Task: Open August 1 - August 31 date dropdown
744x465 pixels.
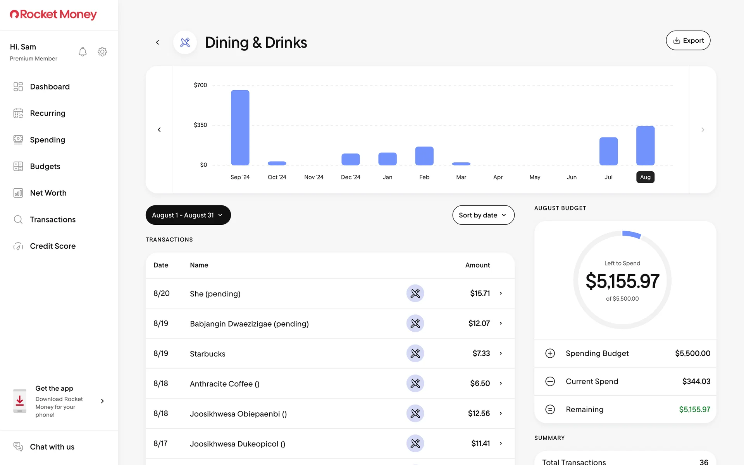Action: pyautogui.click(x=188, y=215)
